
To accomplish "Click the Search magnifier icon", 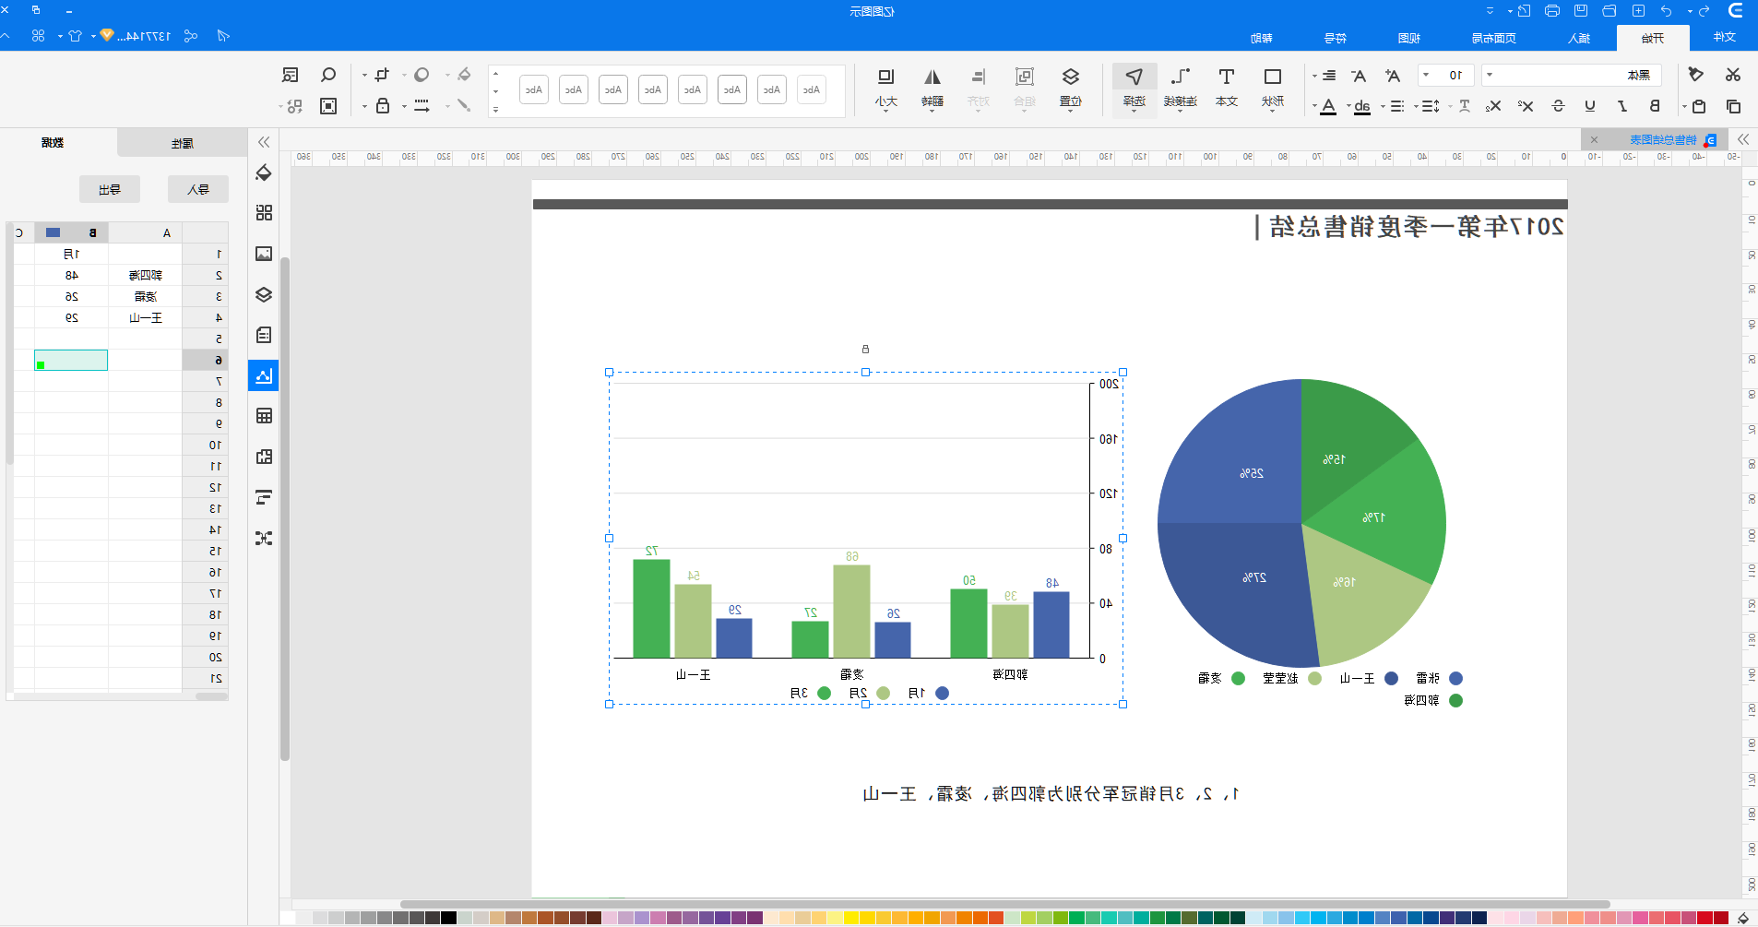I will coord(328,75).
